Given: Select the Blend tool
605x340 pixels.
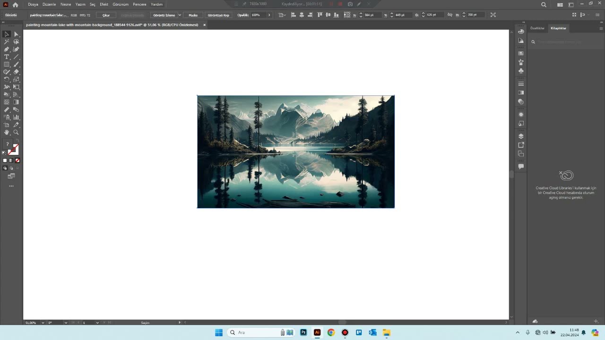Looking at the screenshot, I should point(16,110).
